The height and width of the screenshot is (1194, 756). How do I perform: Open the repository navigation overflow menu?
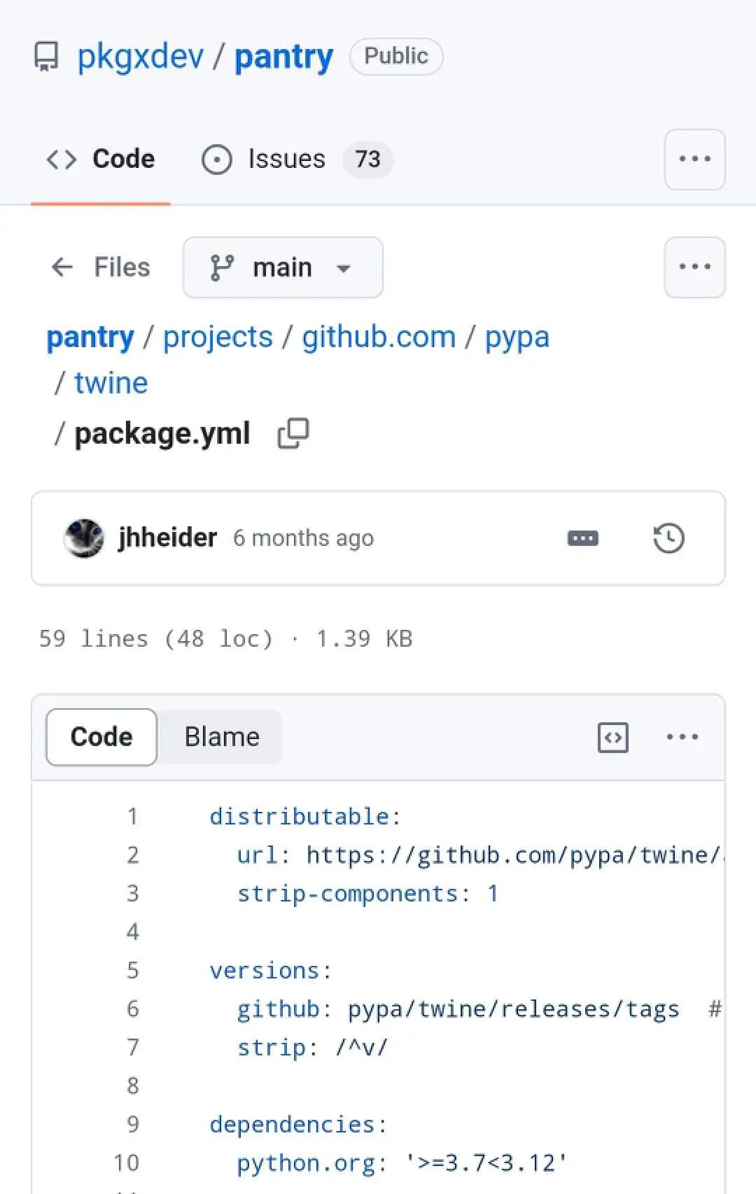point(694,160)
